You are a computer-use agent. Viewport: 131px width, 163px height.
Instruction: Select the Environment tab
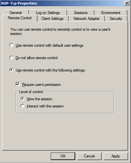111,13
